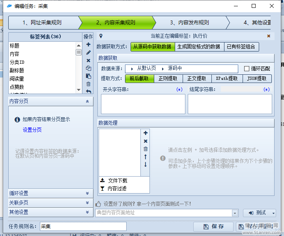Clear data processing steps trash icon
The height and width of the screenshot is (236, 284).
pos(146,149)
